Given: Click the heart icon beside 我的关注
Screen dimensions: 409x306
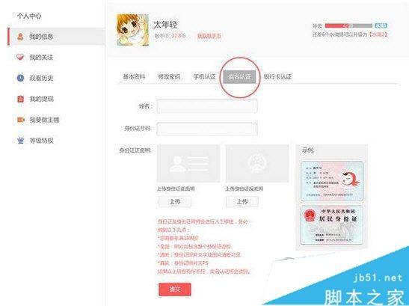Looking at the screenshot, I should 20,57.
